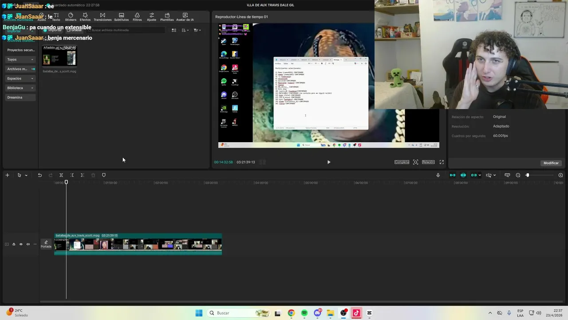Enter fullscreen preview mode
The width and height of the screenshot is (568, 320).
[x=442, y=162]
